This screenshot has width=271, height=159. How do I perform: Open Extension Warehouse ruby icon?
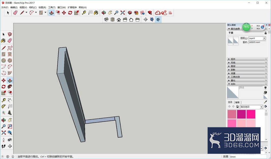tap(150, 13)
